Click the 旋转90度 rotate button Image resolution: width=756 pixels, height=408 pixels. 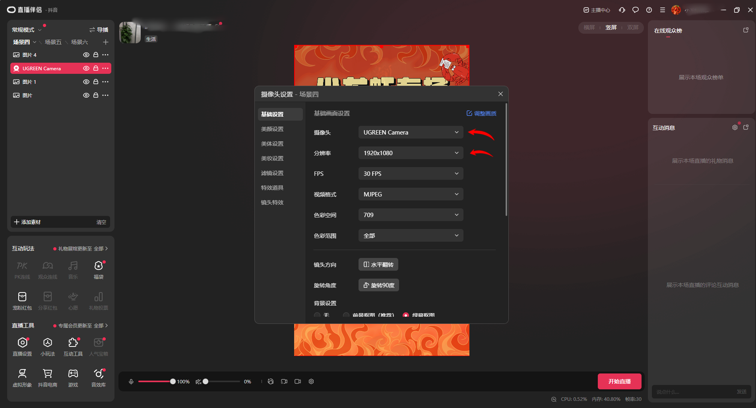379,285
